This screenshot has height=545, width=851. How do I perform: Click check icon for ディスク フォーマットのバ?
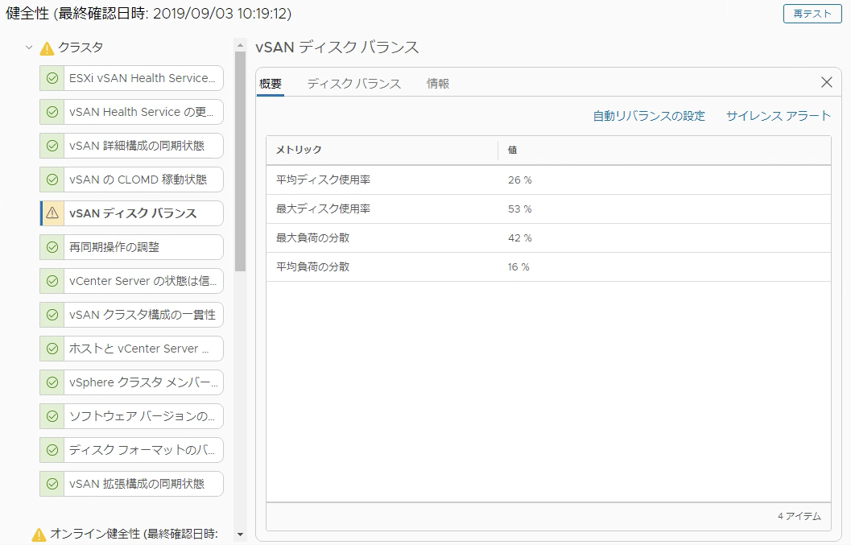pyautogui.click(x=52, y=449)
